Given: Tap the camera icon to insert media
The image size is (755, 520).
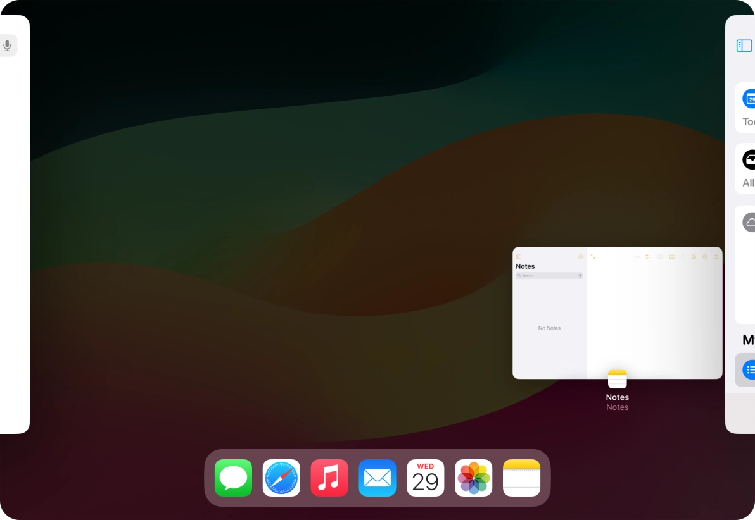Looking at the screenshot, I should [x=672, y=256].
